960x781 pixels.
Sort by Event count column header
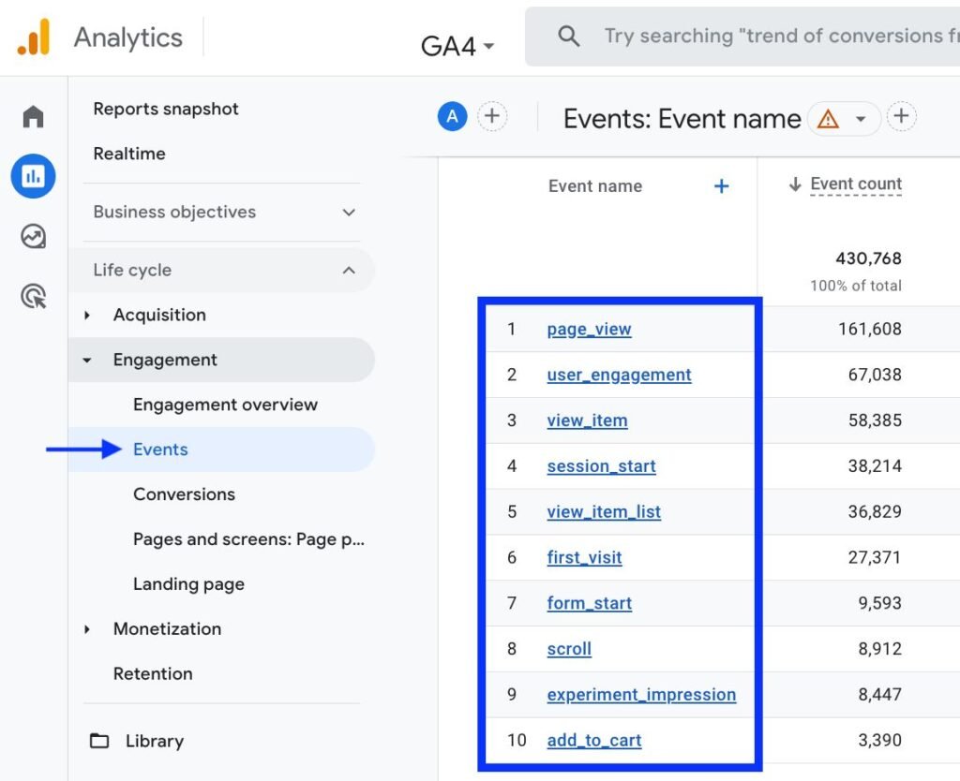click(855, 184)
